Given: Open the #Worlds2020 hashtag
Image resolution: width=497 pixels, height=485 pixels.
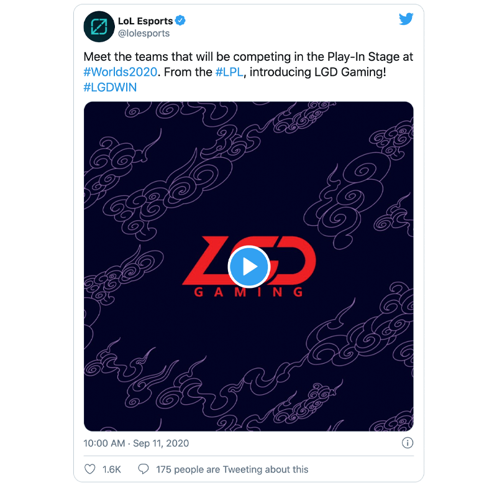Looking at the screenshot, I should 121,72.
